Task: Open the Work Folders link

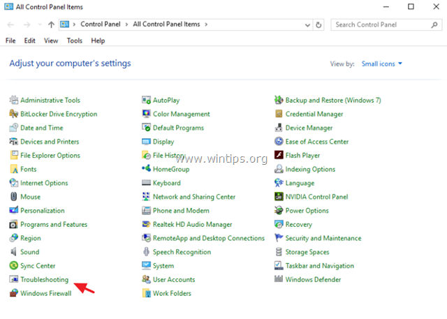Action: [x=172, y=293]
